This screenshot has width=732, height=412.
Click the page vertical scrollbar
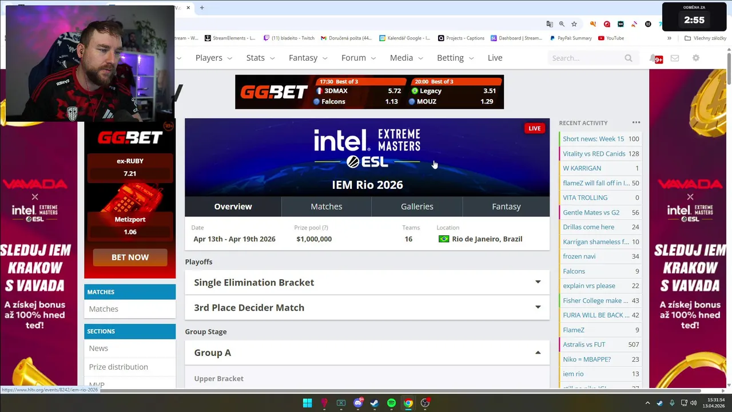tap(729, 68)
